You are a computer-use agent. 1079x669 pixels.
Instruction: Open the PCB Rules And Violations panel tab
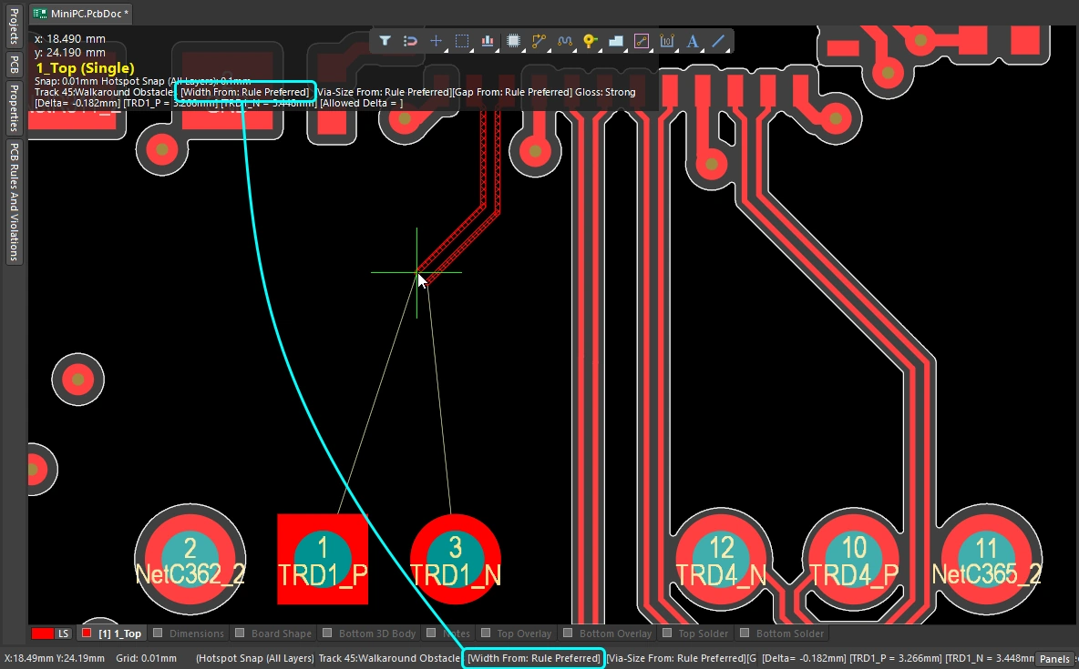tap(15, 201)
